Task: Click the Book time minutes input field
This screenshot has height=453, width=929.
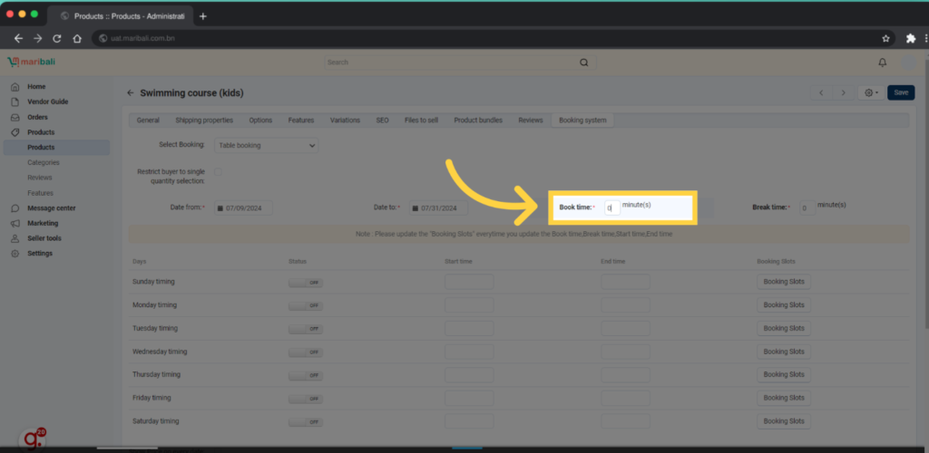Action: tap(611, 207)
